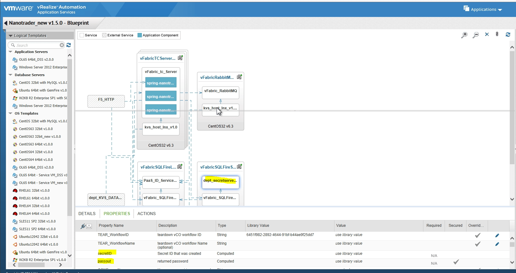
Task: Click the node icon on vFabricRabbitM
Action: [x=239, y=77]
